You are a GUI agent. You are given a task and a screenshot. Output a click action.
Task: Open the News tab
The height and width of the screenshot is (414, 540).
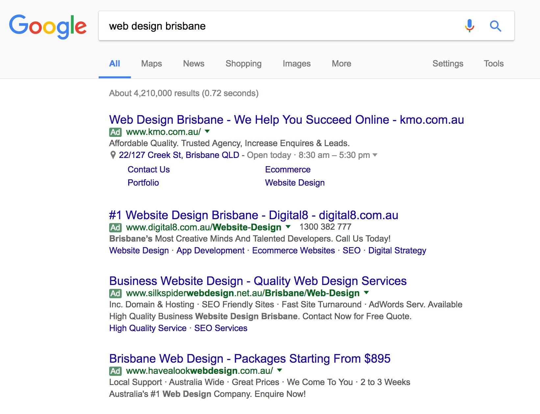[x=193, y=64]
